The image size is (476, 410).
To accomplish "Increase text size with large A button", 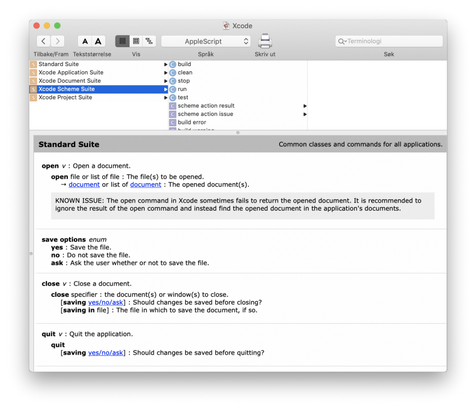I will [99, 41].
